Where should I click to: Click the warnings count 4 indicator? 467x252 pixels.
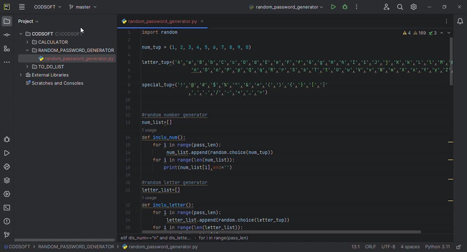pos(407,33)
